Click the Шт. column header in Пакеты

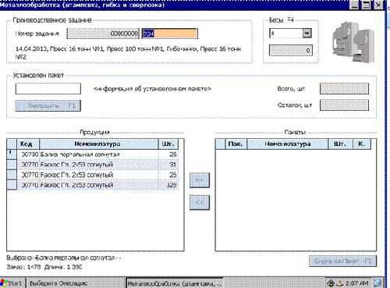[x=340, y=144]
